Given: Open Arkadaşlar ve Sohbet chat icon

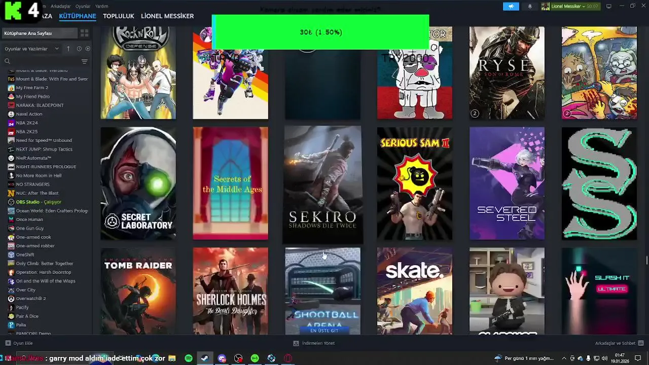Looking at the screenshot, I should [x=641, y=343].
